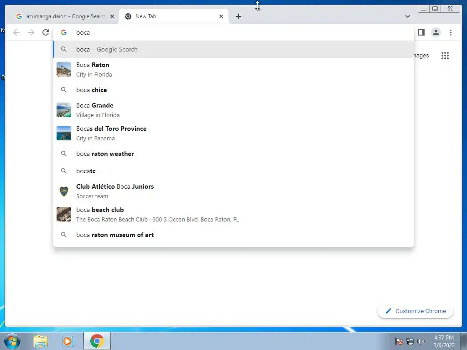Open the side panel icon

coord(421,32)
